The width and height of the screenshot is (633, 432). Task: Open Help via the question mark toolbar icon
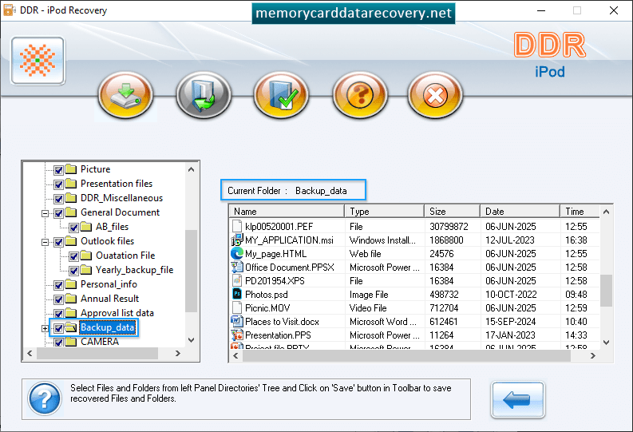tap(360, 96)
